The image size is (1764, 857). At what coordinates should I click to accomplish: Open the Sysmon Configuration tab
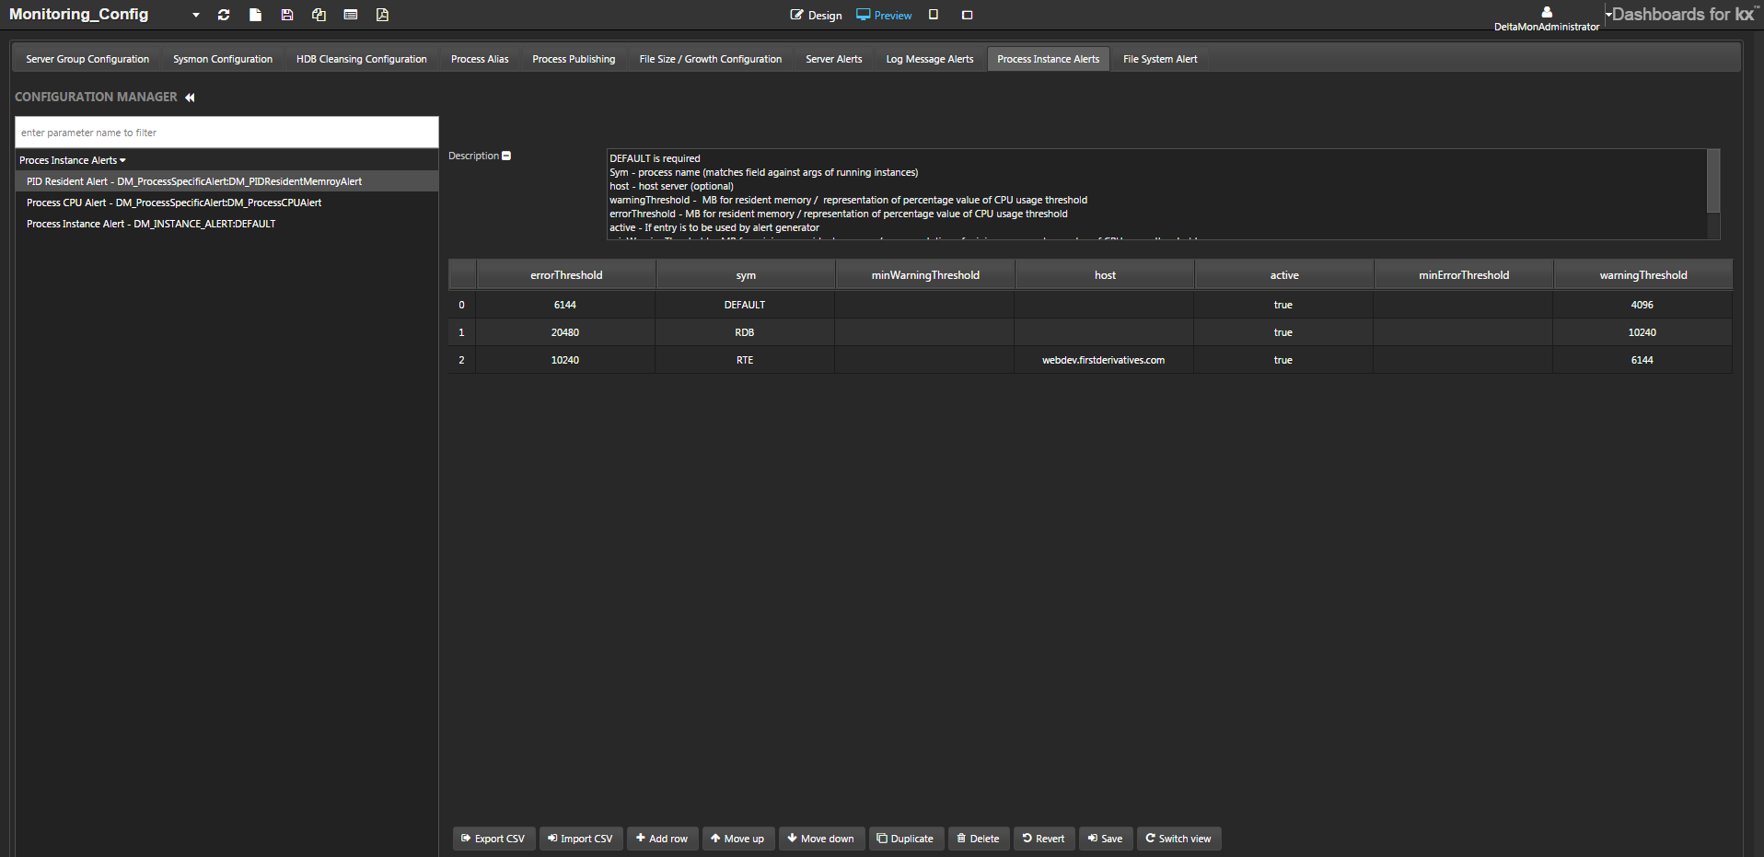pos(223,59)
